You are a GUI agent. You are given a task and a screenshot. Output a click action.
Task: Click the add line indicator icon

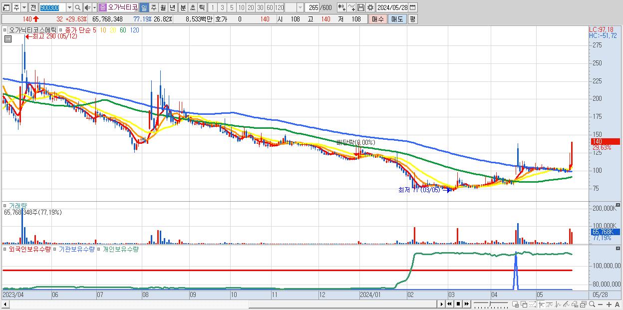click(x=351, y=7)
